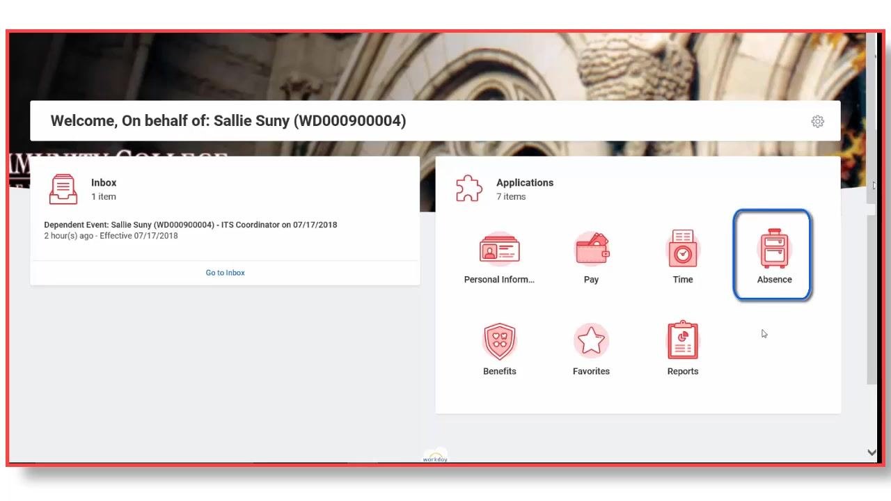This screenshot has height=501, width=891.
Task: Open the Reports application
Action: pos(683,349)
